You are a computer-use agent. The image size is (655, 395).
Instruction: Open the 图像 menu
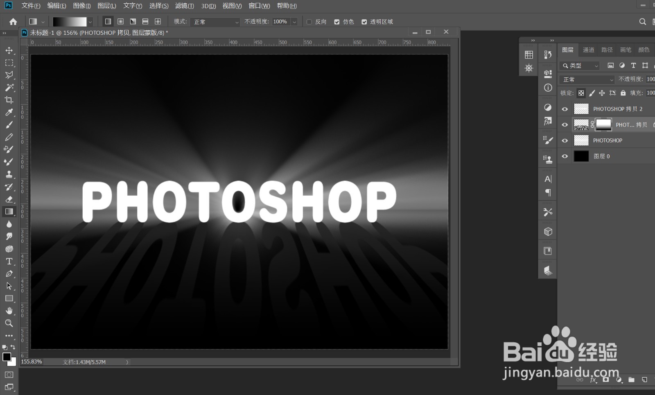[82, 6]
